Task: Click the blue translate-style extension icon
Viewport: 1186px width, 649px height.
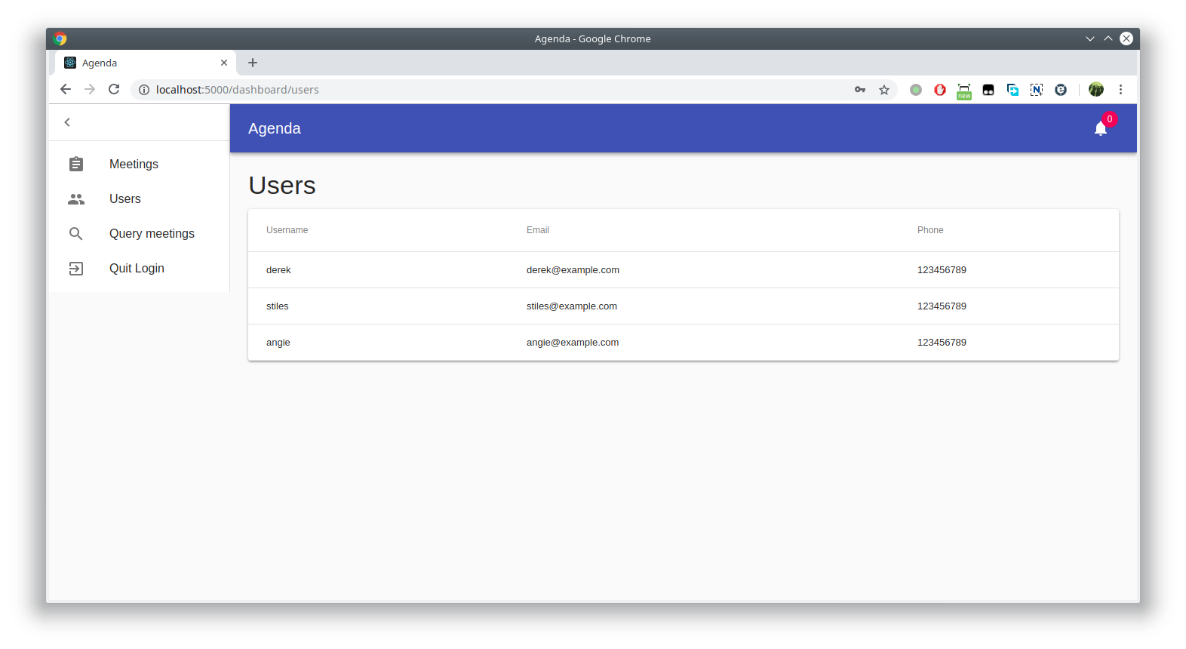Action: (x=1012, y=90)
